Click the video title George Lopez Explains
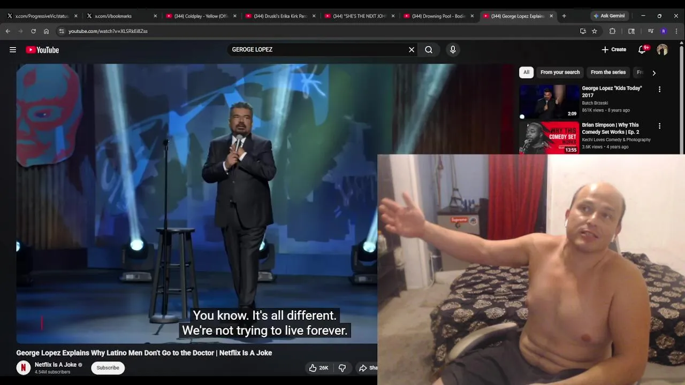 (x=144, y=353)
